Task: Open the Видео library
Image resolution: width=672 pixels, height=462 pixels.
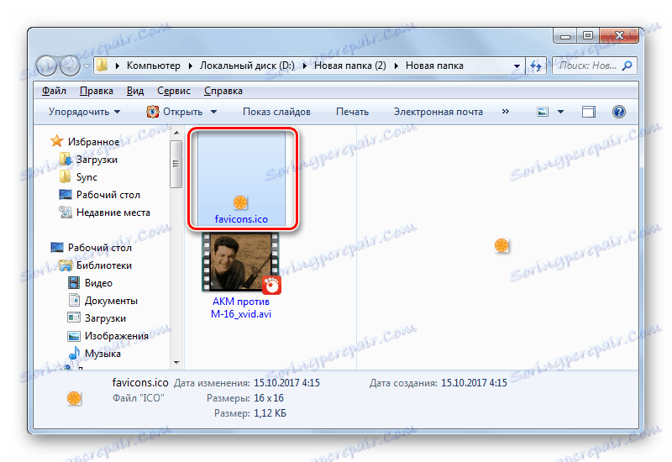Action: [x=98, y=283]
